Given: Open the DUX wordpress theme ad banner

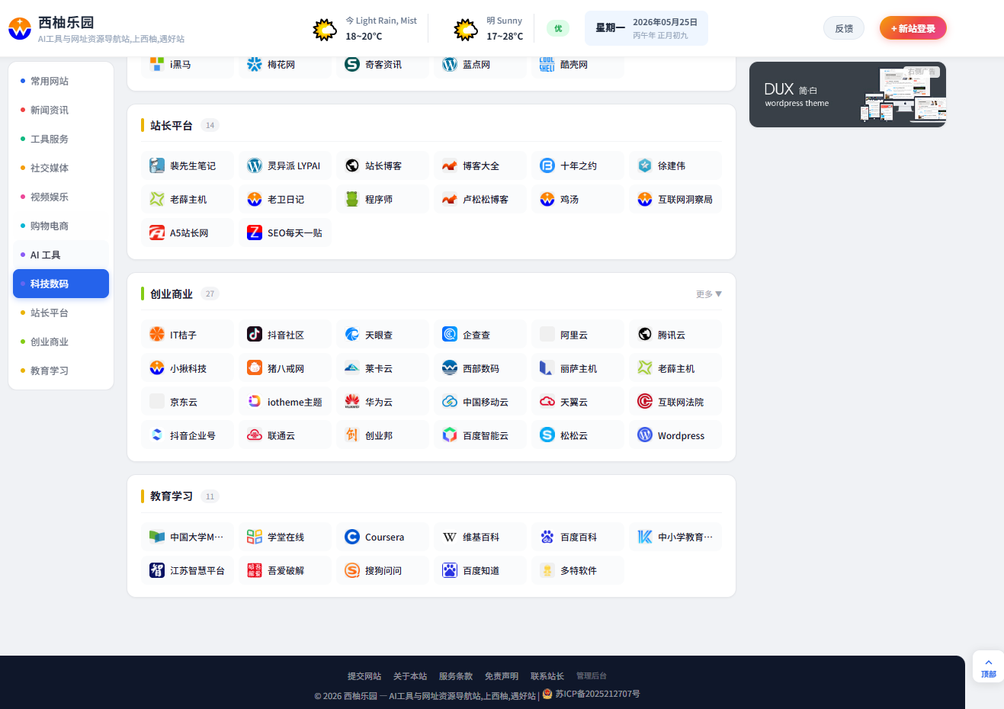Looking at the screenshot, I should pyautogui.click(x=848, y=95).
